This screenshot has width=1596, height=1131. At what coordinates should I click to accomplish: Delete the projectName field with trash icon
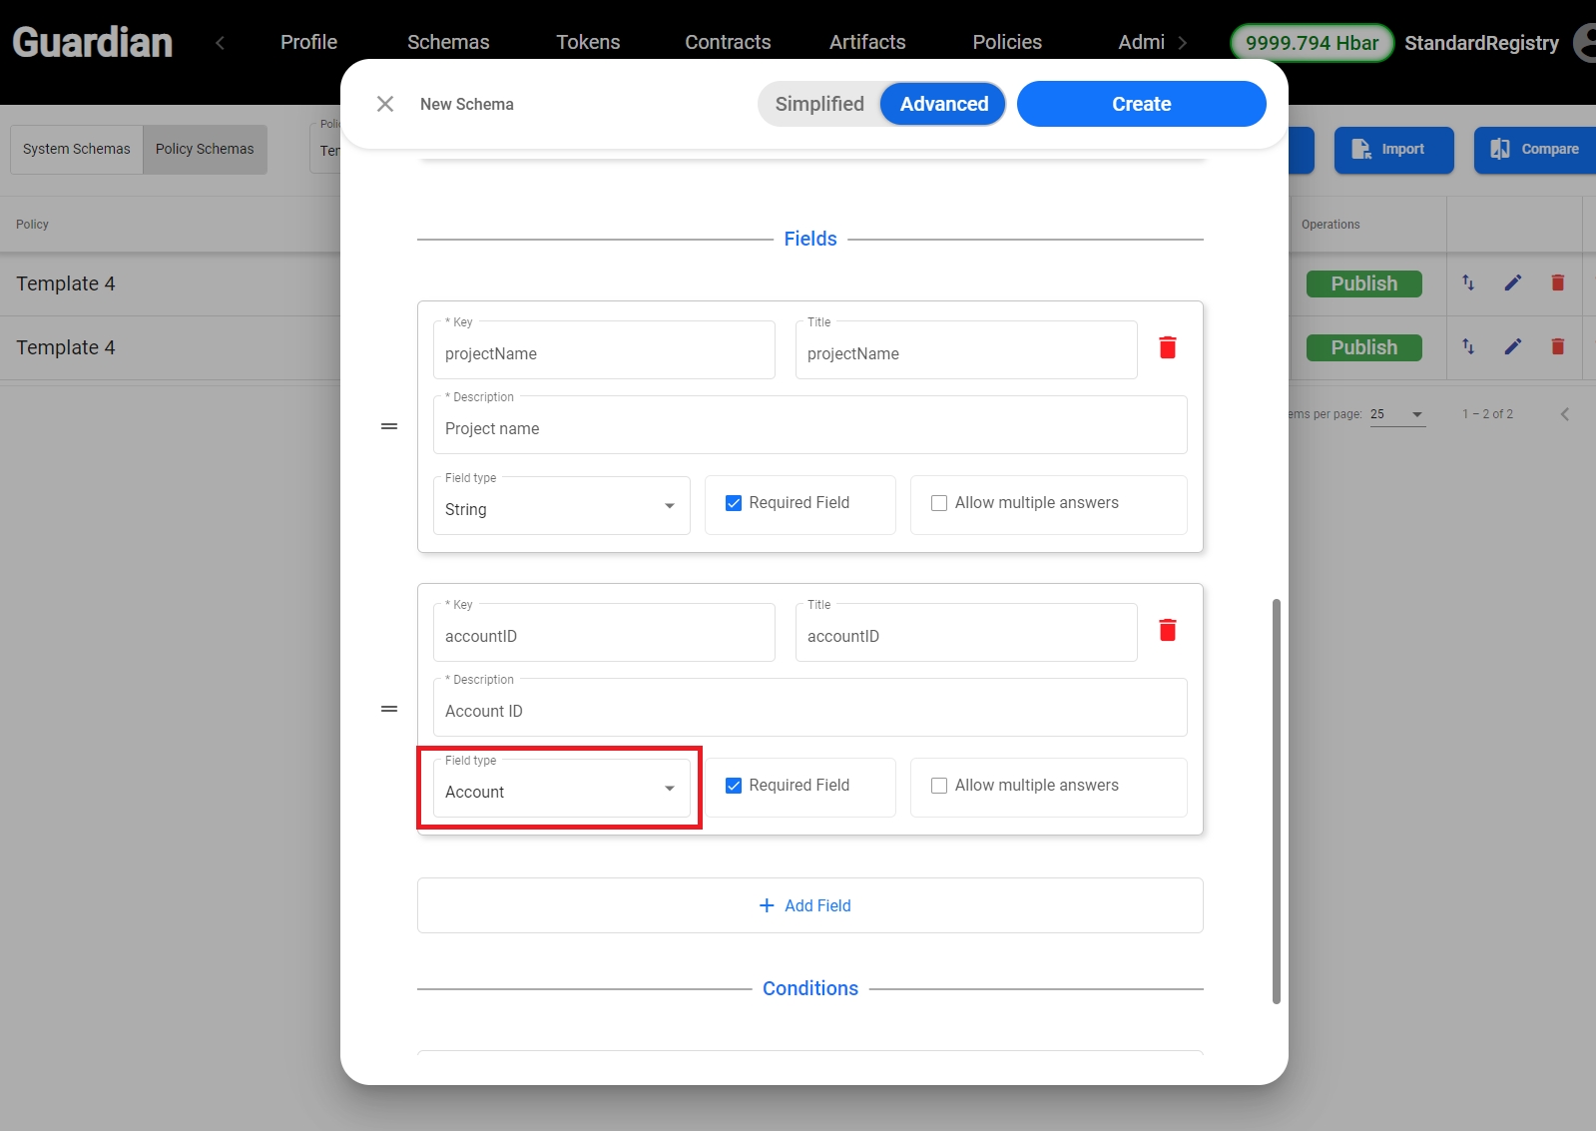pos(1167,347)
